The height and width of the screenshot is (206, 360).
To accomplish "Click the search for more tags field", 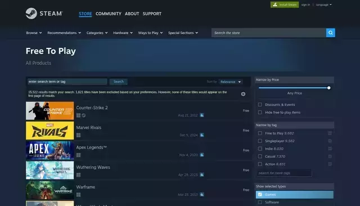I will pos(284,173).
